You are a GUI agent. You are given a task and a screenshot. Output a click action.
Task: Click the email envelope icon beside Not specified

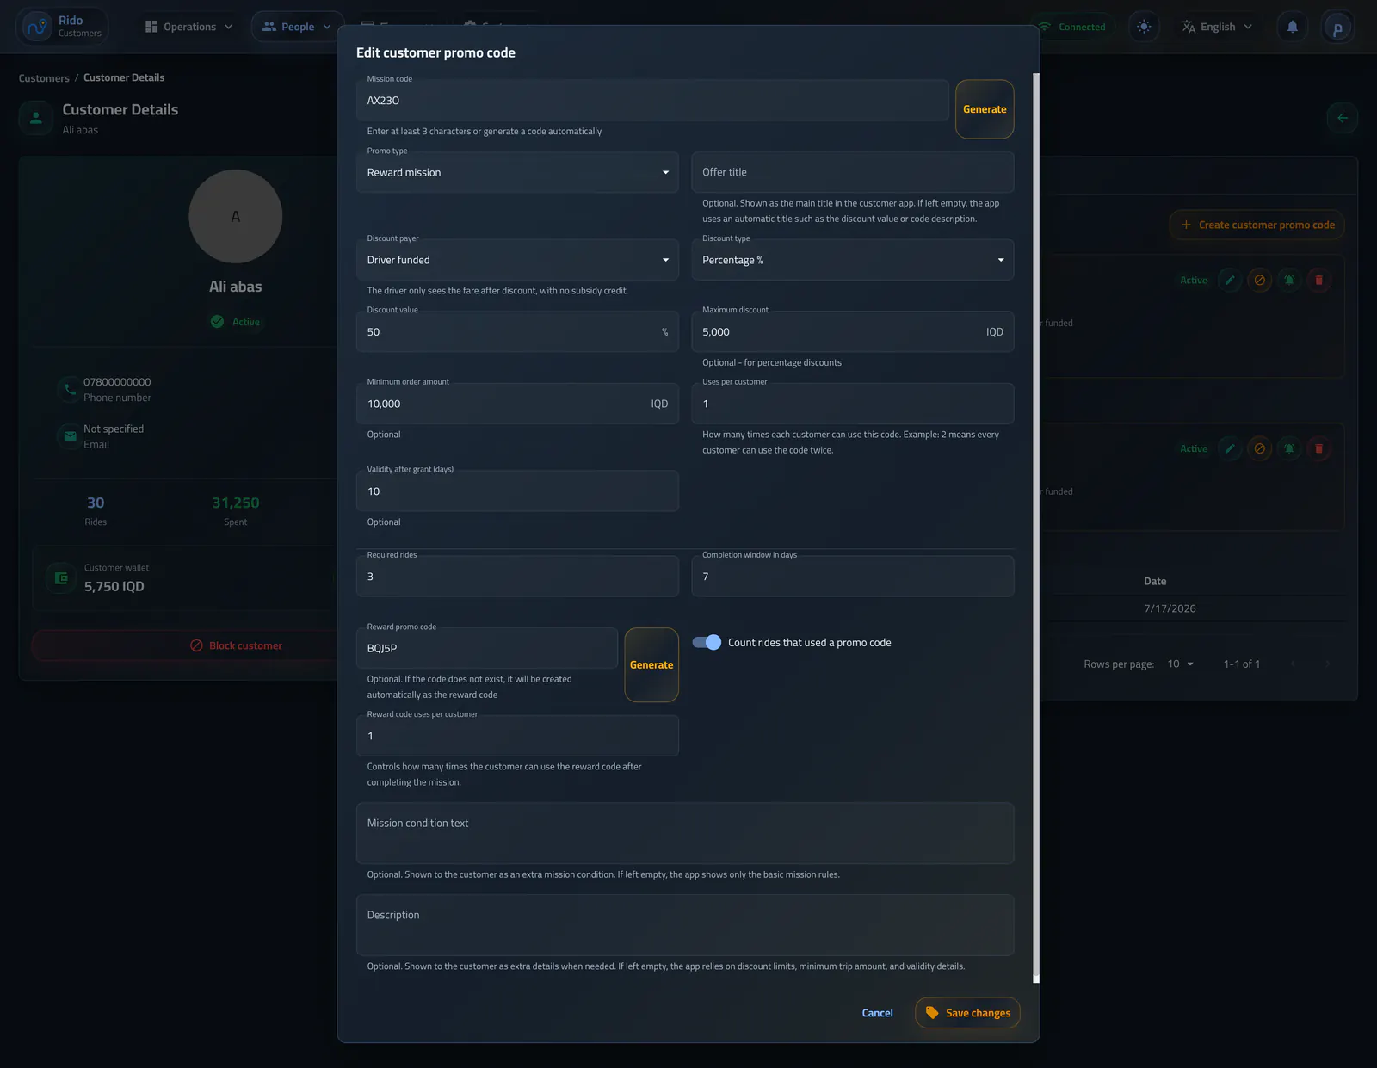tap(70, 436)
